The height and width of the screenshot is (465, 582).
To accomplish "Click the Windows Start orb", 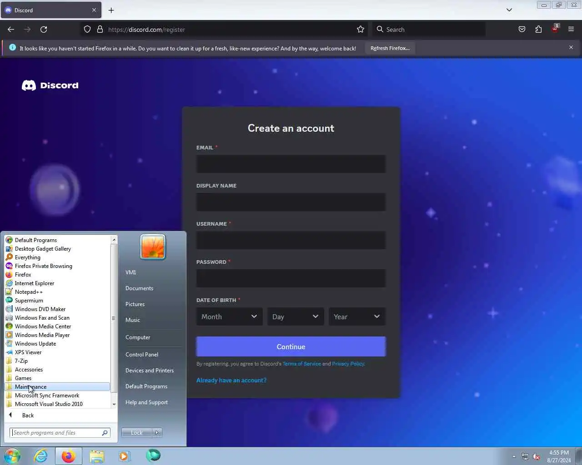I will pos(12,456).
